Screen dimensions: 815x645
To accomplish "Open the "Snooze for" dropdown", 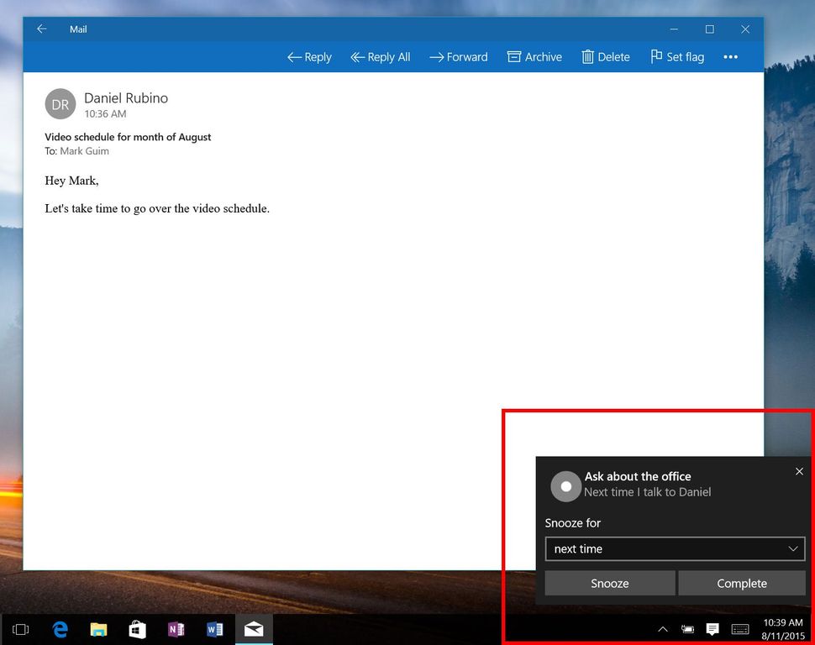I will pos(674,548).
